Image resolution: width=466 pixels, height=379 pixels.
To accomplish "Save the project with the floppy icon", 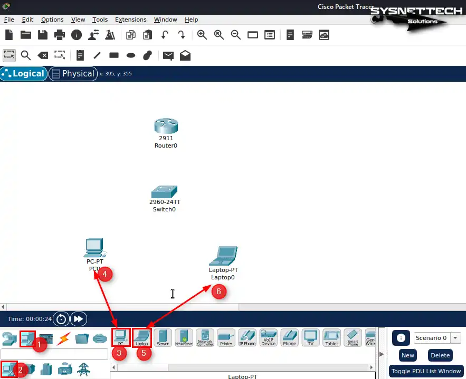I will pos(43,35).
